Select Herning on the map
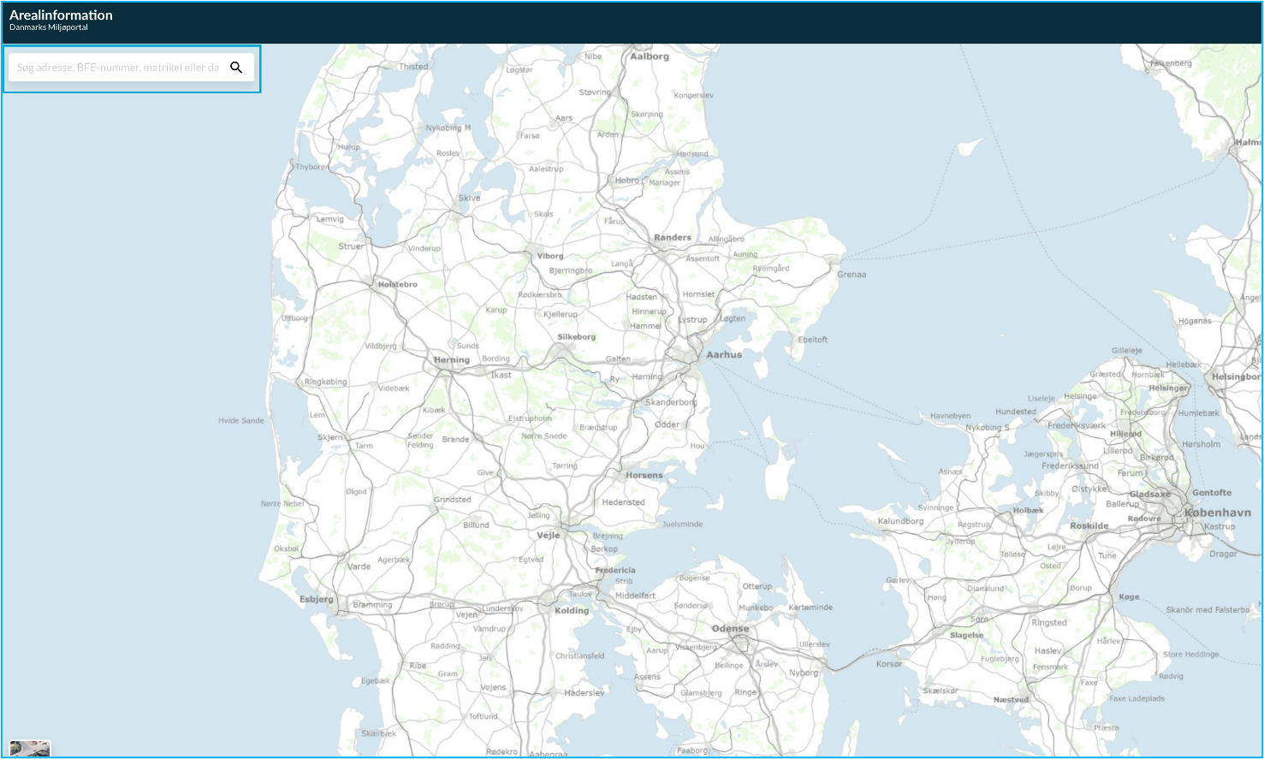This screenshot has height=759, width=1264. pyautogui.click(x=451, y=359)
